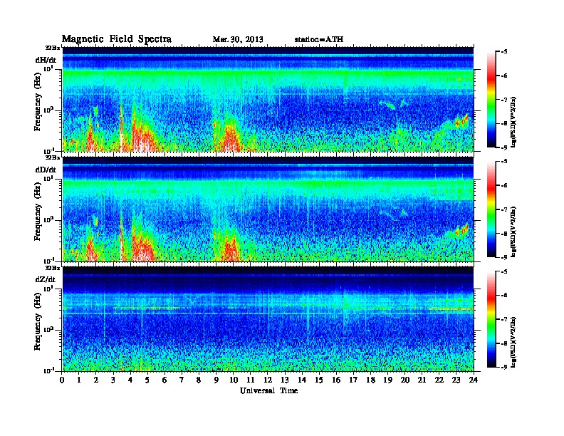Click hour tick label '21' on time axis
The width and height of the screenshot is (564, 436).
click(x=422, y=380)
